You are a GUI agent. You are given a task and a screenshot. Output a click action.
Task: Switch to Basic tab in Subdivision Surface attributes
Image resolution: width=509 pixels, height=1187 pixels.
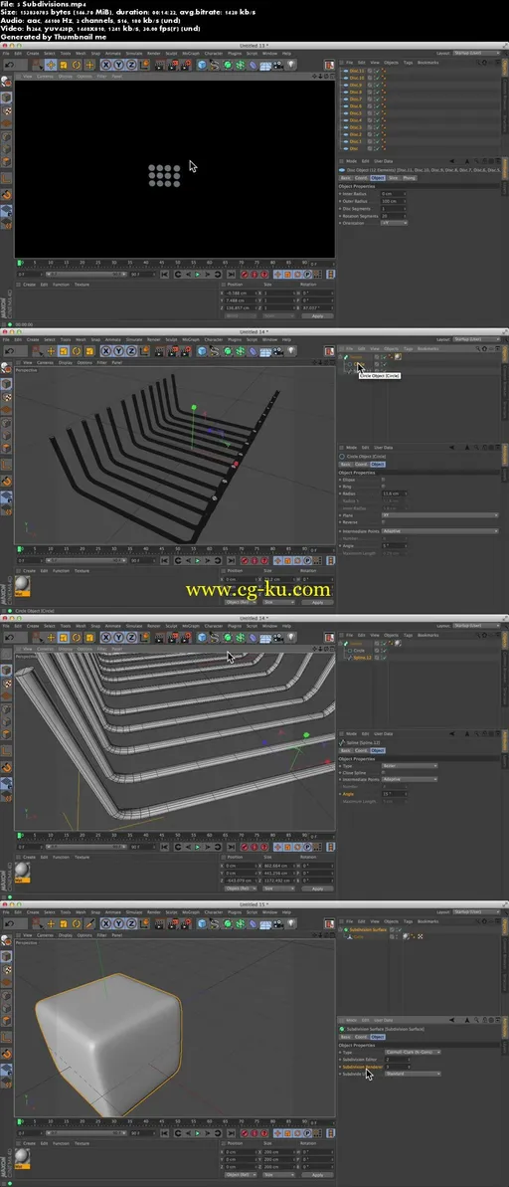pos(344,1037)
